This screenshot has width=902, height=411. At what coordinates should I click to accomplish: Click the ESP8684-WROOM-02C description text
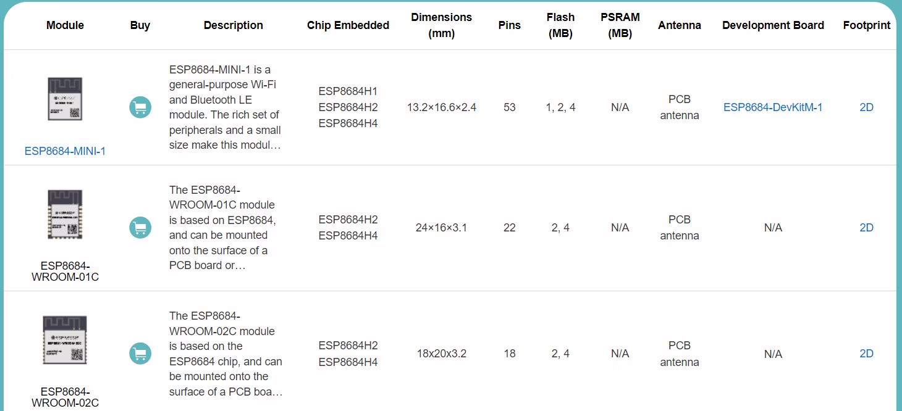click(x=225, y=354)
